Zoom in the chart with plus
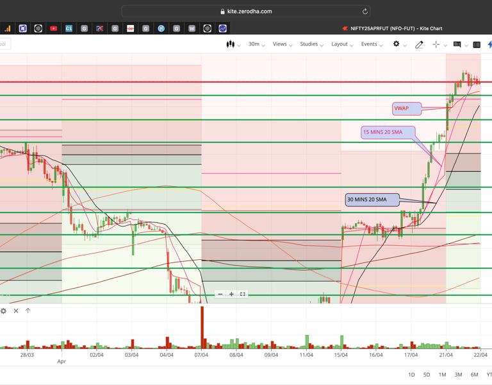The width and height of the screenshot is (492, 385). click(231, 294)
